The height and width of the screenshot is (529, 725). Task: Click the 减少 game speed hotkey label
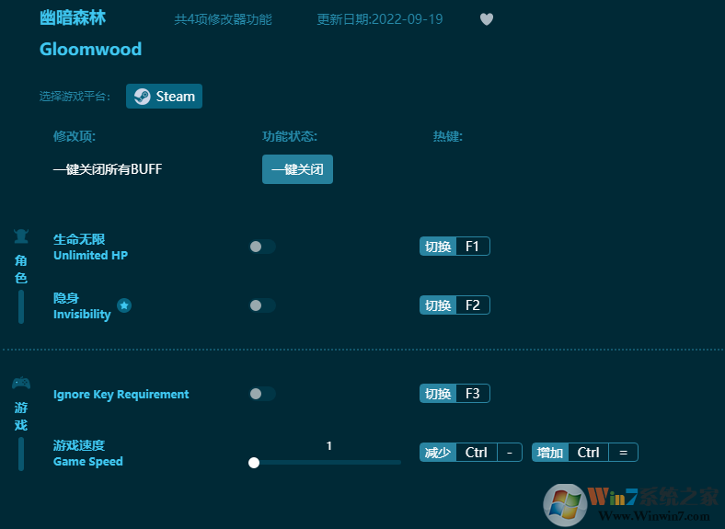click(x=438, y=453)
